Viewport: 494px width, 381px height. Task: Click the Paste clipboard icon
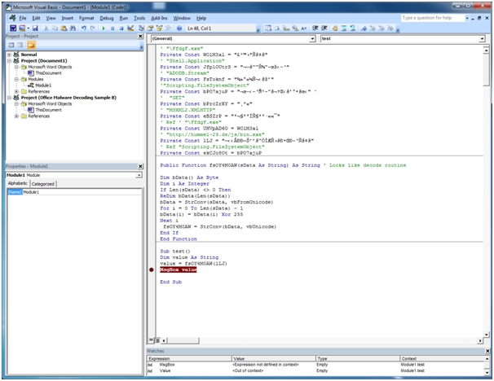coord(64,28)
